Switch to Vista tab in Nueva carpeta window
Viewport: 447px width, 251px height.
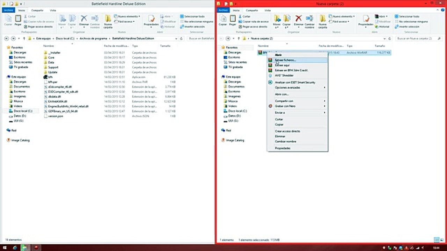267,10
